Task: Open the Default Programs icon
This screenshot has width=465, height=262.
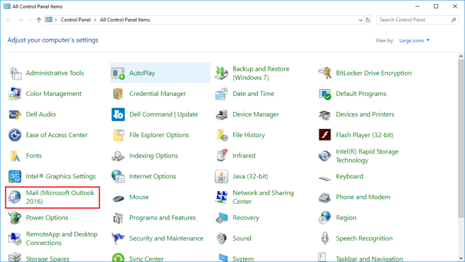Action: 325,94
